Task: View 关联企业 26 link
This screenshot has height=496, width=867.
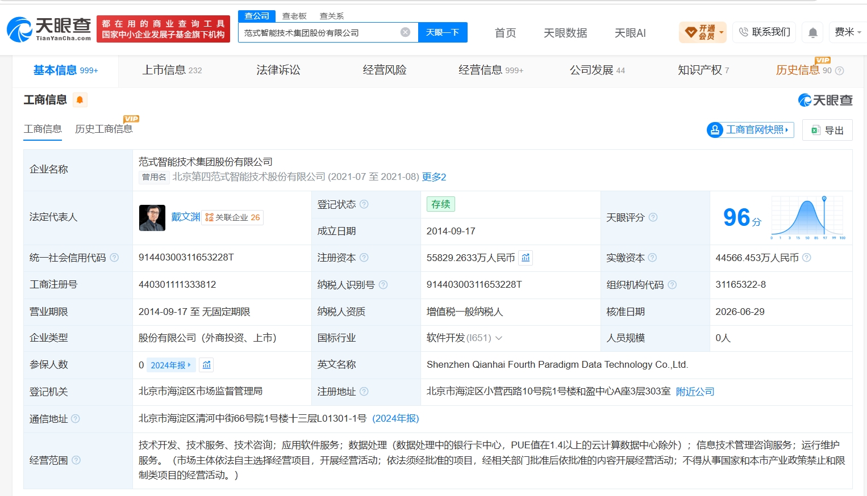Action: coord(233,217)
